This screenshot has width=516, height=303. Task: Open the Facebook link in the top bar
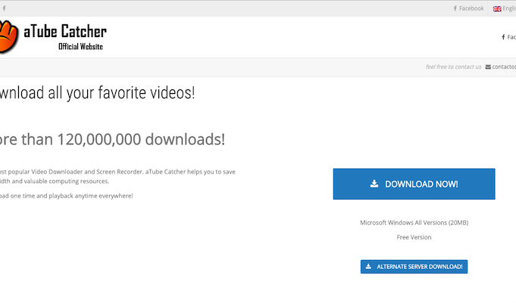click(468, 8)
